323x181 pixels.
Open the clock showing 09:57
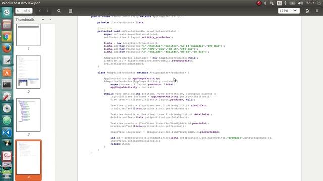(310, 3)
